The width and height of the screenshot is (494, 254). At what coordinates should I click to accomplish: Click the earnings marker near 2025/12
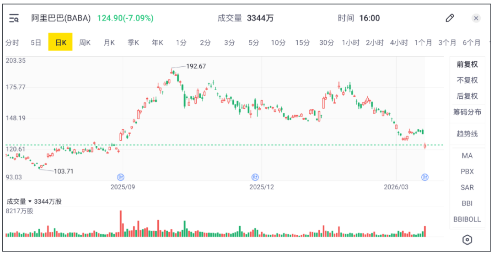point(255,177)
